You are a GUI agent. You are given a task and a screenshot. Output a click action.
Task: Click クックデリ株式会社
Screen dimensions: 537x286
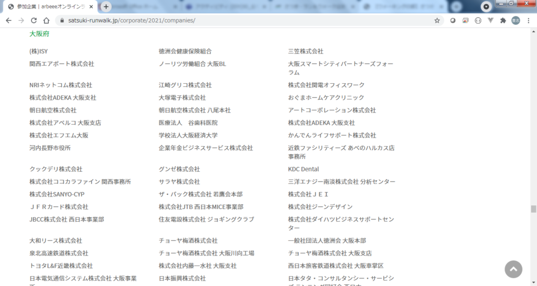click(x=56, y=169)
